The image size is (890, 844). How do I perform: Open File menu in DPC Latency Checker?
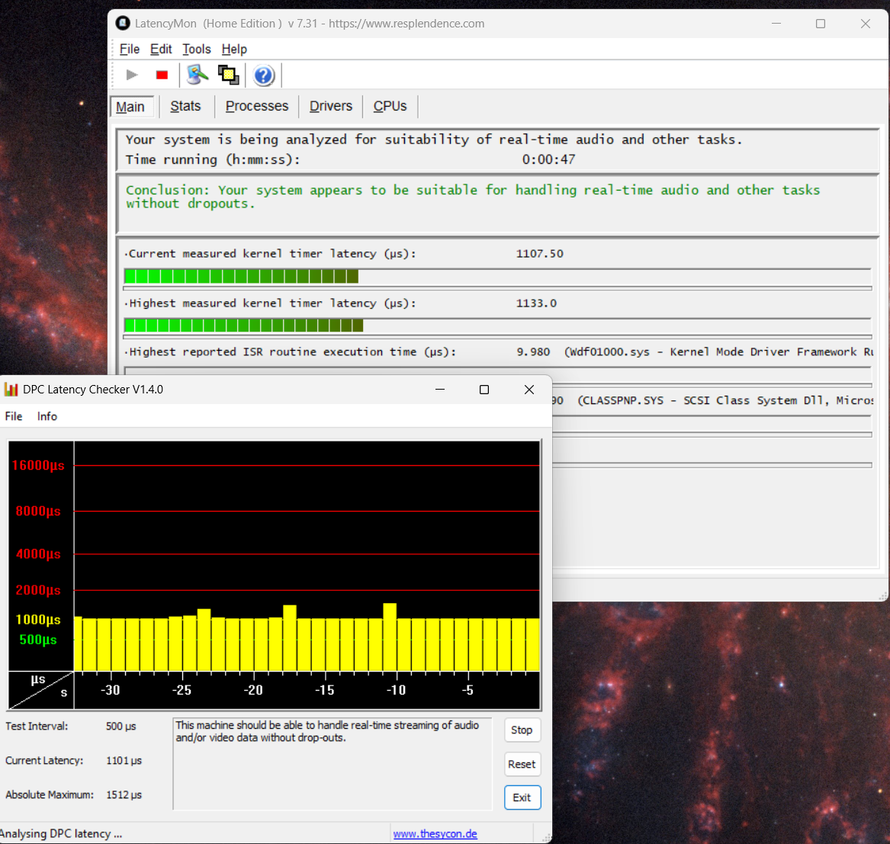(14, 416)
